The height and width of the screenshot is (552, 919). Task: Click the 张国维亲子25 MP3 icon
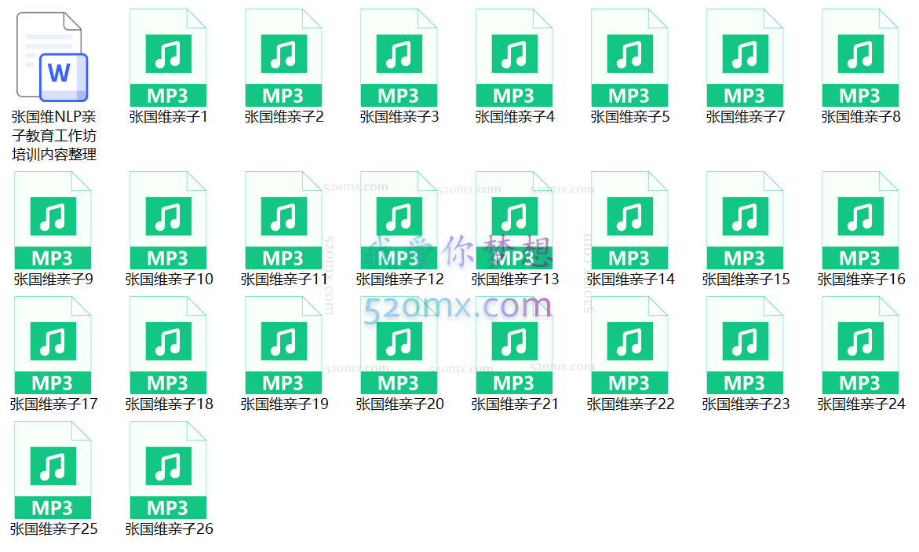tap(53, 470)
